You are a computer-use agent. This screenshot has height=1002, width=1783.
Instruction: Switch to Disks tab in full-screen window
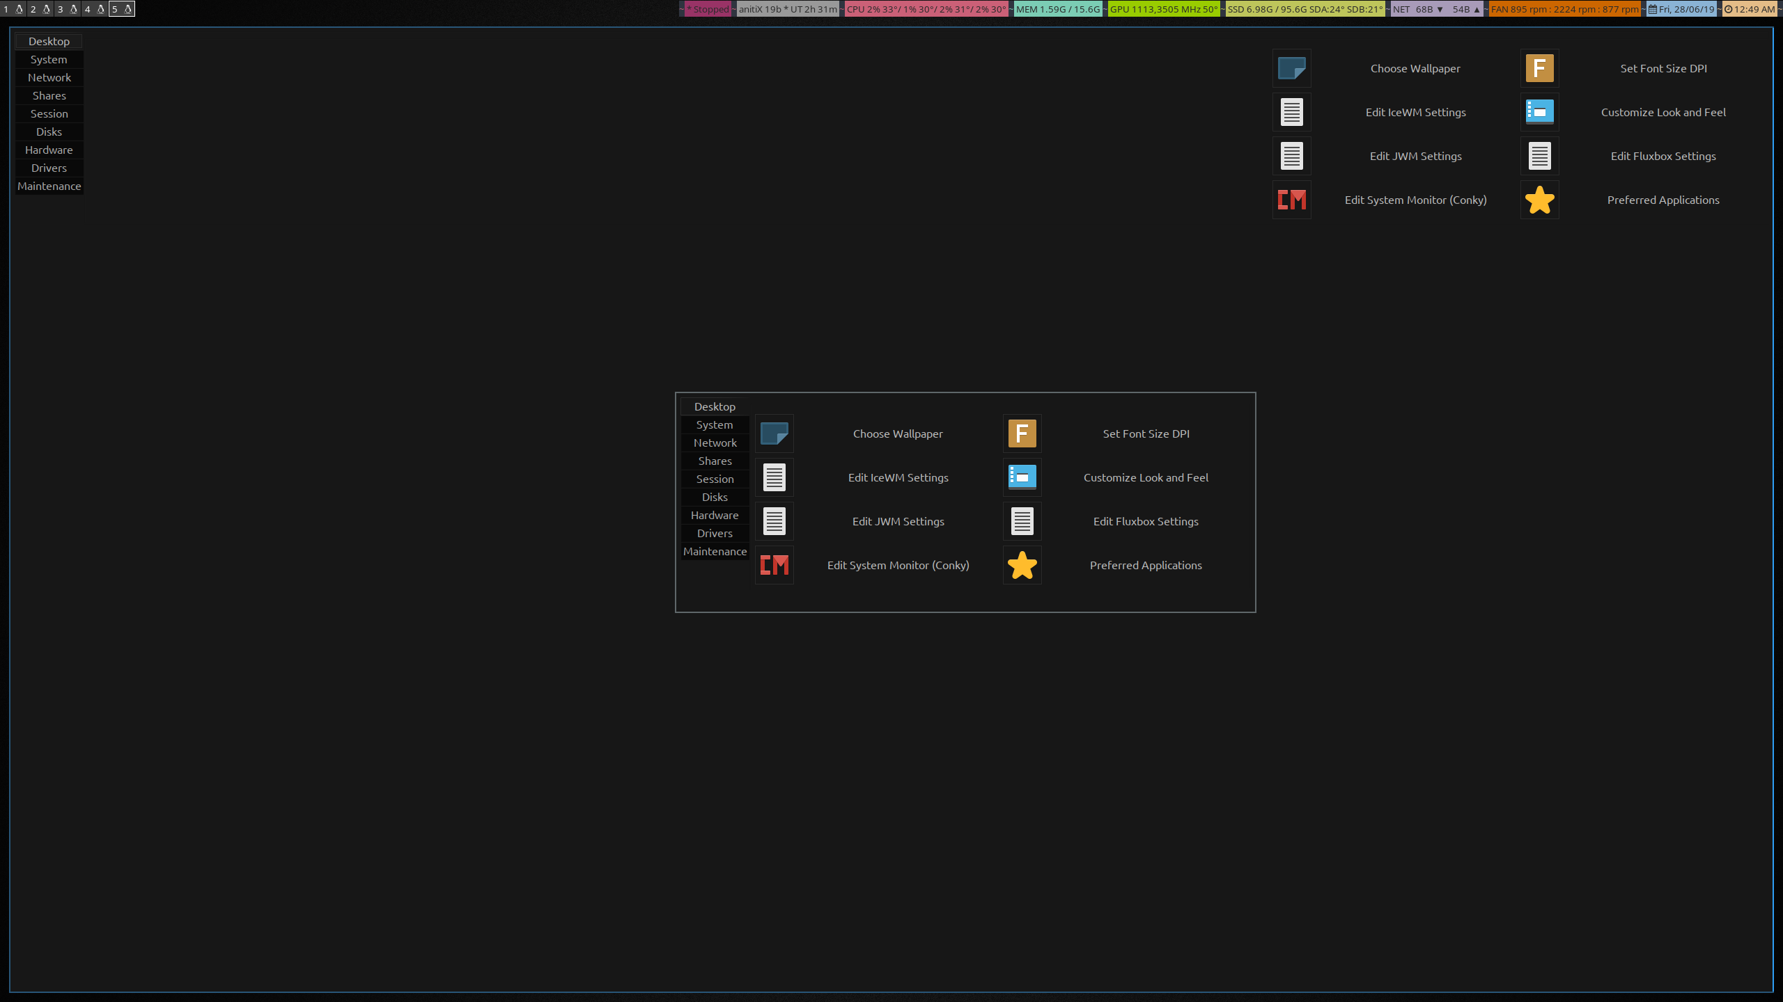[49, 132]
